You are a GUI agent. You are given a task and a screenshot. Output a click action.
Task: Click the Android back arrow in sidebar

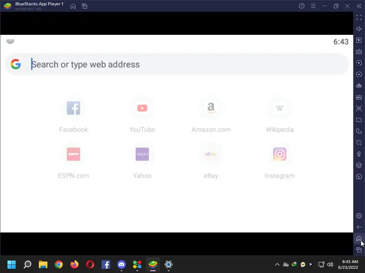(359, 227)
